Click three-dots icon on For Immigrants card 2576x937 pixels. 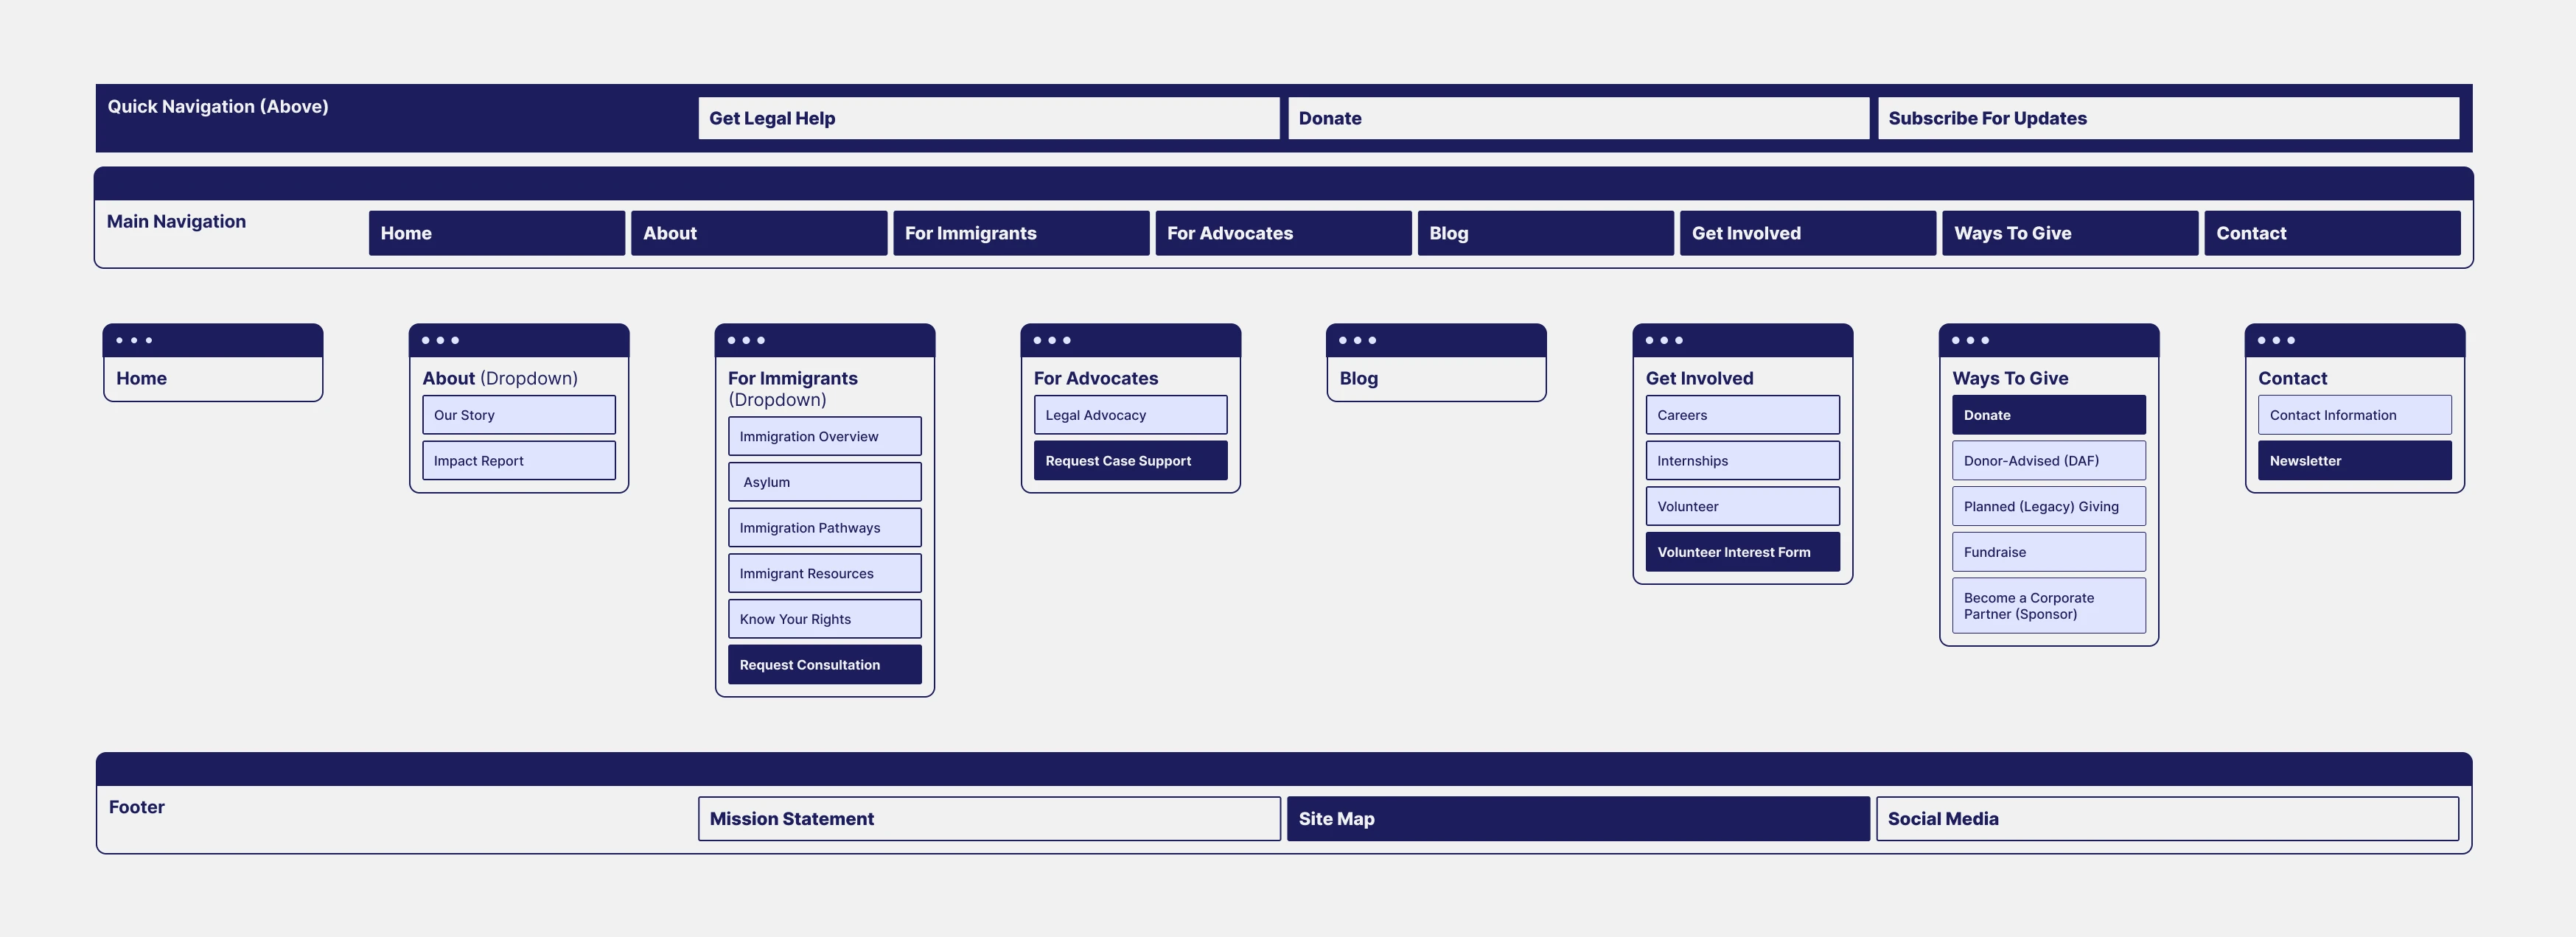746,340
